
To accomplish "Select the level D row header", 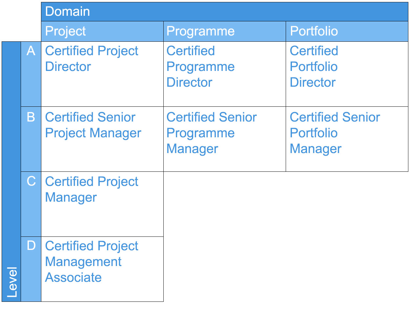I will point(31,246).
